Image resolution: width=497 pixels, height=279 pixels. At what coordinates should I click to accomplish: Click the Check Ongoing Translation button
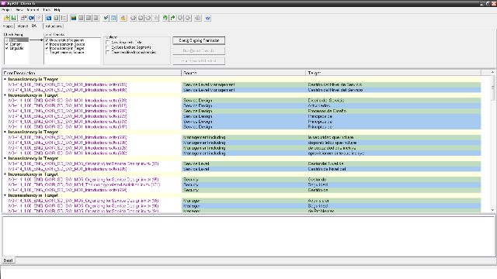[x=199, y=40]
